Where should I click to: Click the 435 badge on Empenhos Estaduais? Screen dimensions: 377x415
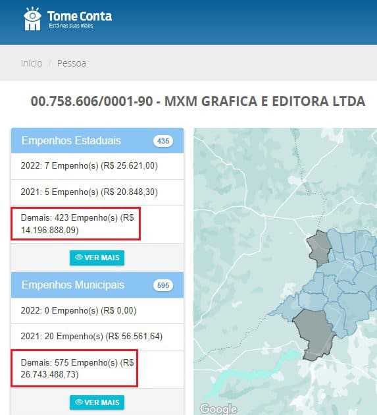coord(163,141)
